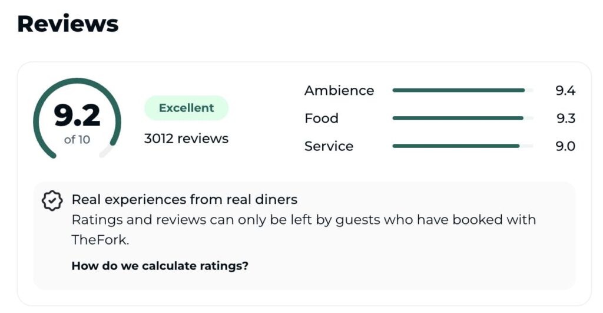Click the Reviews section heading
Viewport: 603px width, 313px height.
68,24
